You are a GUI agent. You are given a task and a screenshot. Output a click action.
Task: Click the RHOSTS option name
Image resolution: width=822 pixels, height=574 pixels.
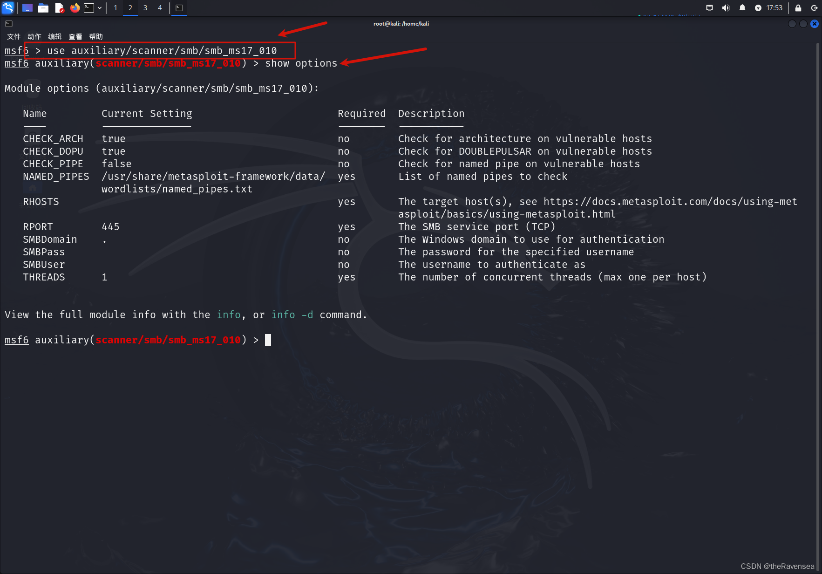41,202
